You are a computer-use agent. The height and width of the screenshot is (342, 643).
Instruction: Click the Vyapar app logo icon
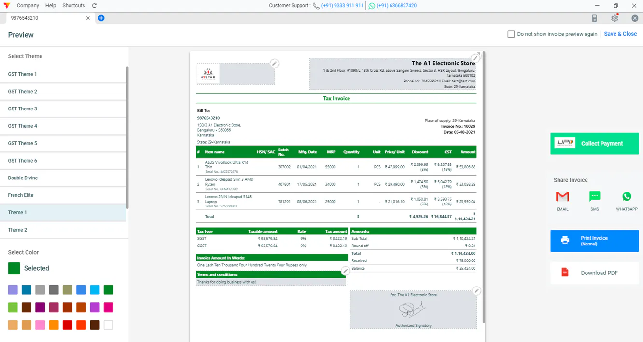6,6
